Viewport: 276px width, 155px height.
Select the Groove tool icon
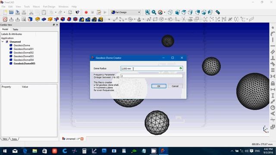56,19
